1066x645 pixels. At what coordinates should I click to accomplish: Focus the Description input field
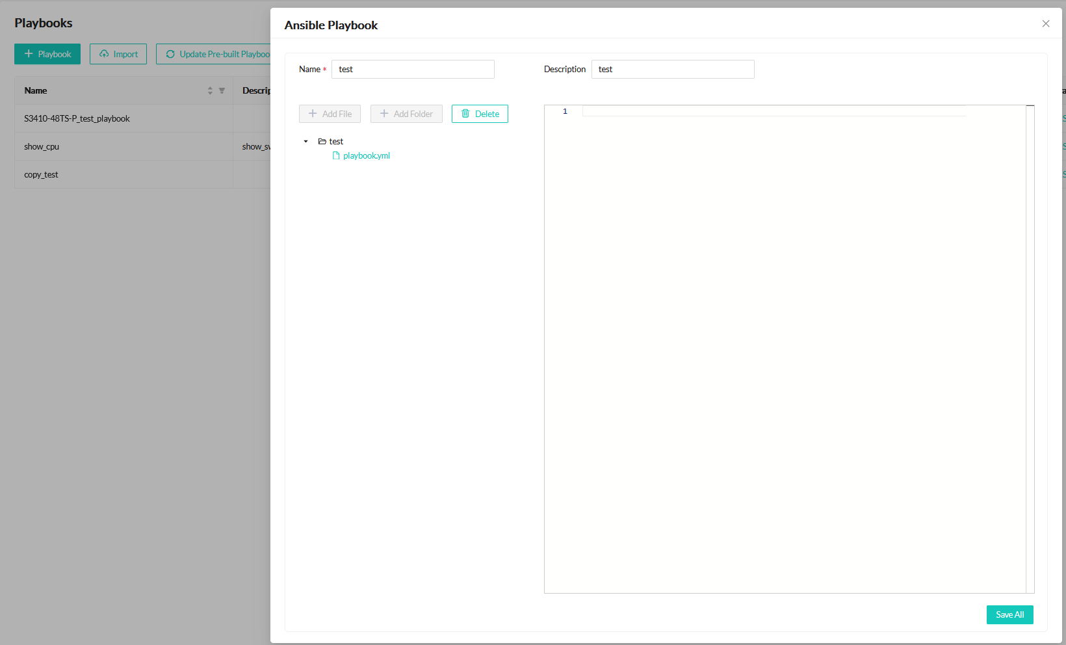coord(673,70)
